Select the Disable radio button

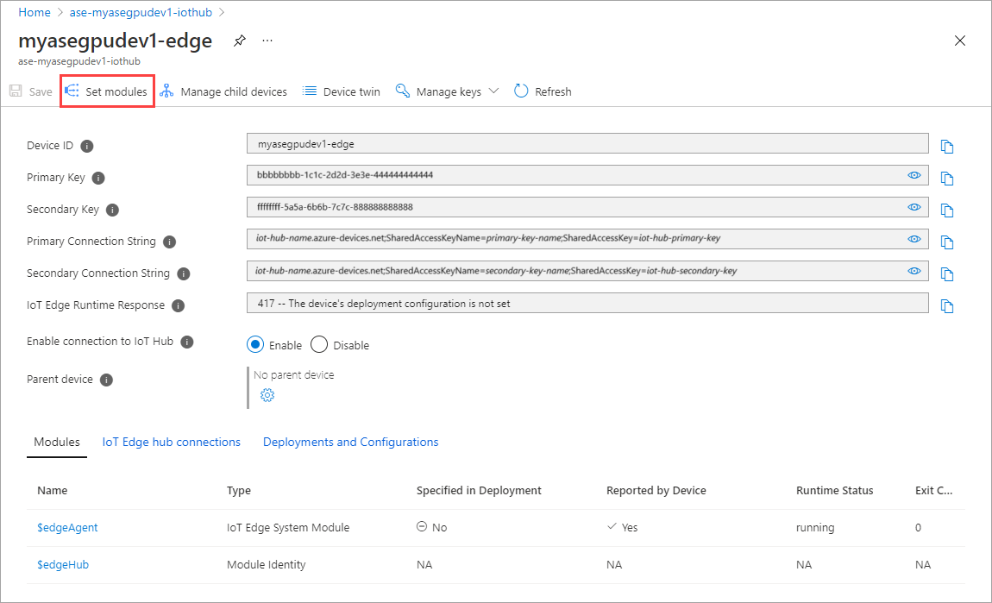(x=319, y=345)
